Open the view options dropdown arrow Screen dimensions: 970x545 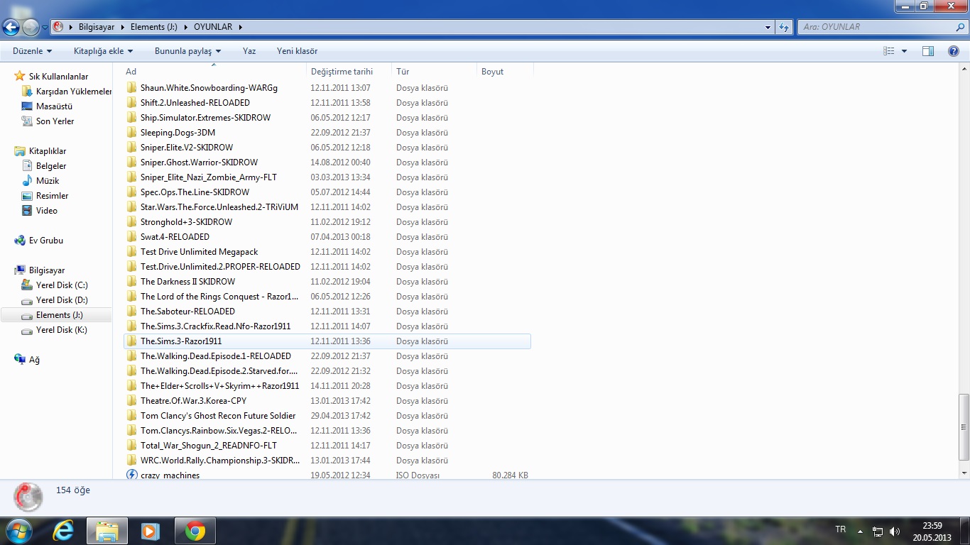[904, 51]
